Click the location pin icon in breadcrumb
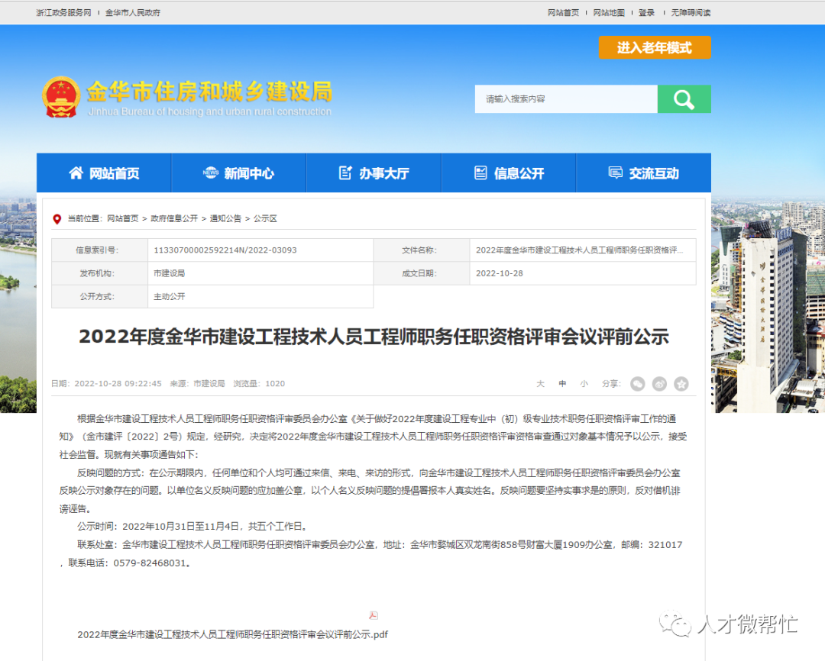This screenshot has width=825, height=661. [57, 218]
